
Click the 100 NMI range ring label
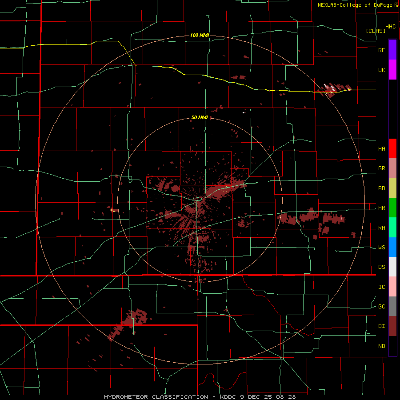(200, 35)
